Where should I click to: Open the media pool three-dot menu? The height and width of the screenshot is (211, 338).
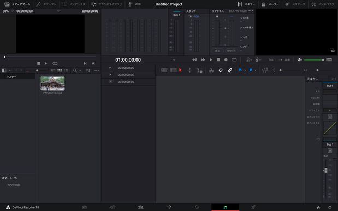pyautogui.click(x=97, y=70)
